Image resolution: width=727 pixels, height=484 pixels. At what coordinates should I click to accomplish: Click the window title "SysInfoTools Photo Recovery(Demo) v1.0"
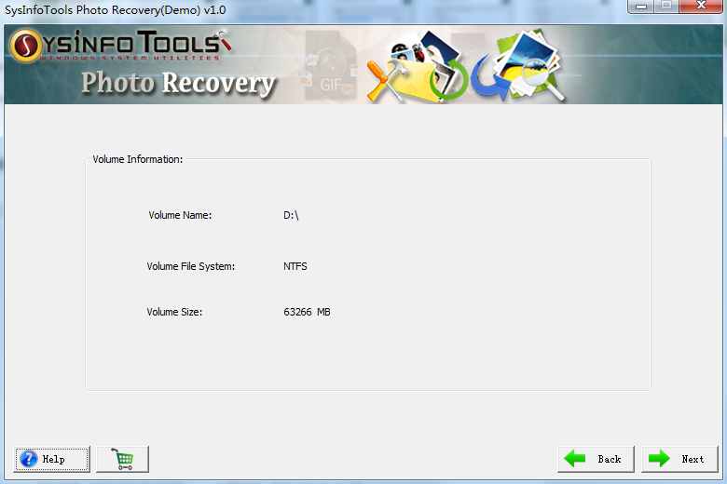115,9
